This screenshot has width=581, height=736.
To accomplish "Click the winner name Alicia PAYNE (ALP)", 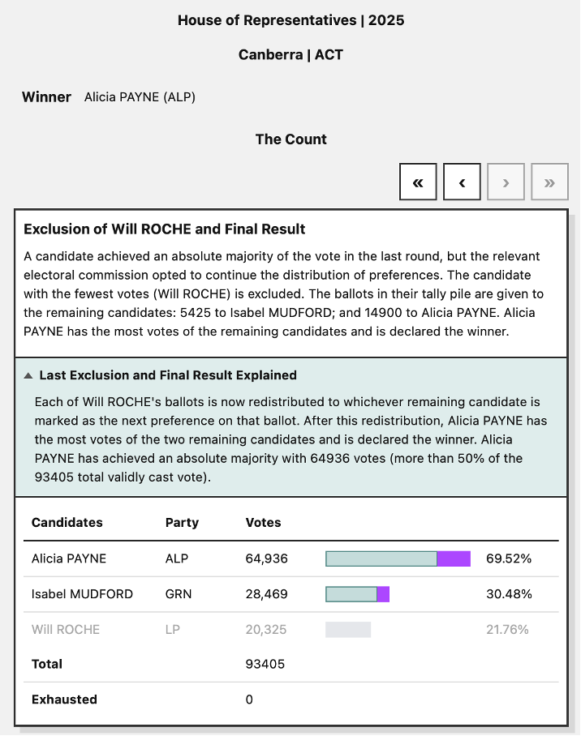I will tap(140, 96).
